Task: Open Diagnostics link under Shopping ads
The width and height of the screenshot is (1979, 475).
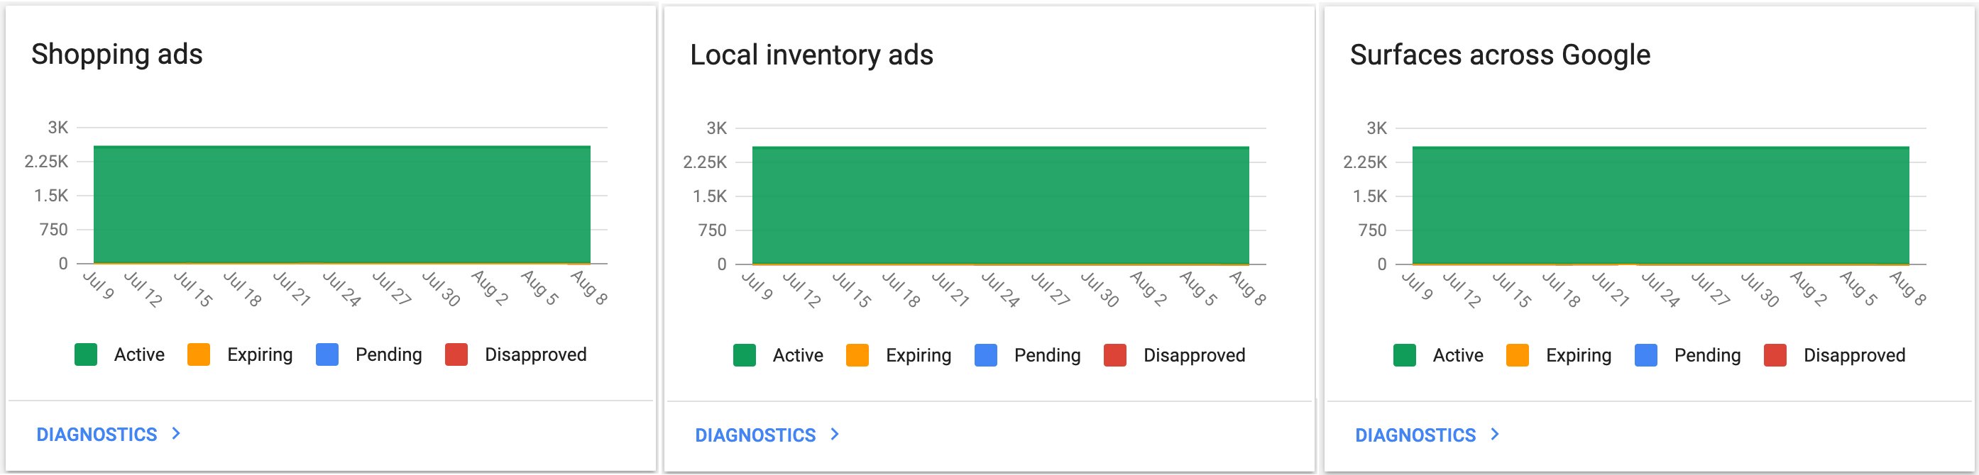Action: coord(97,435)
